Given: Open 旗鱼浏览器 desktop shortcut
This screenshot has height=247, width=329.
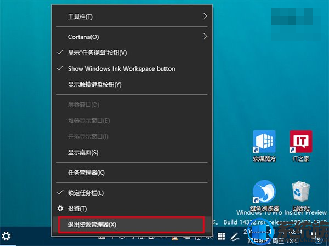Looking at the screenshot, I should pos(264,196).
